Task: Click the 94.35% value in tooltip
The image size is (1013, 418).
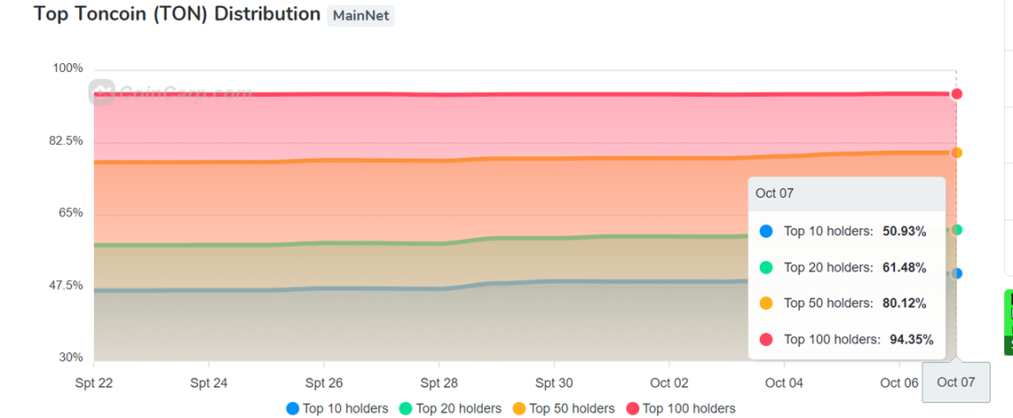Action: coord(911,340)
